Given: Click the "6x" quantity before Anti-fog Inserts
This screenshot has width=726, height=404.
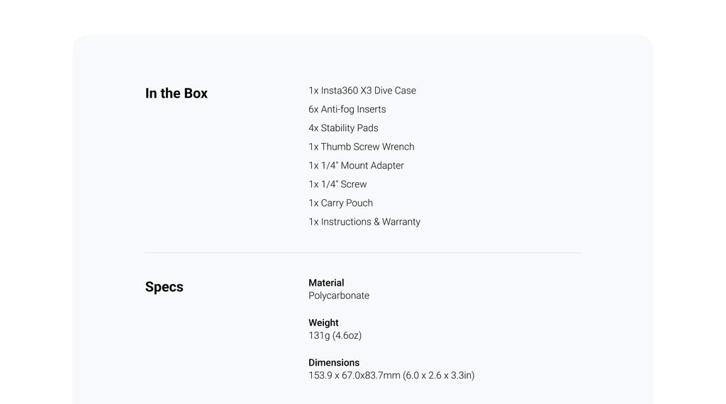Looking at the screenshot, I should (x=313, y=109).
